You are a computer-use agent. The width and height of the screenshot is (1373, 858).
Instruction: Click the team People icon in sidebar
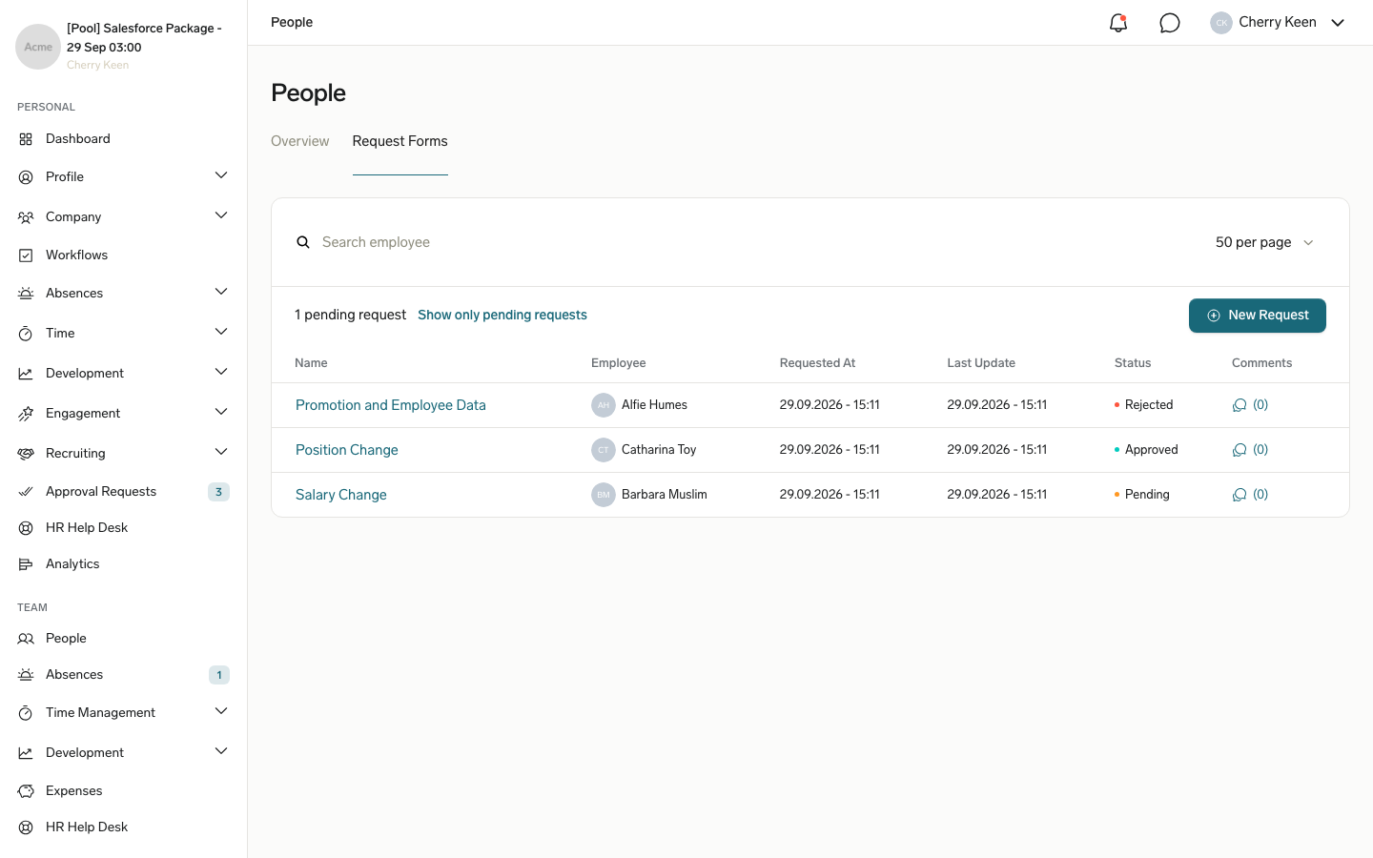26,639
